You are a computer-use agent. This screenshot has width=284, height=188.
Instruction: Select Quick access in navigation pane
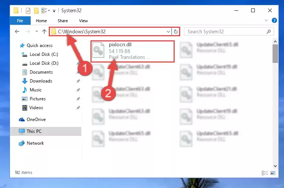point(40,46)
